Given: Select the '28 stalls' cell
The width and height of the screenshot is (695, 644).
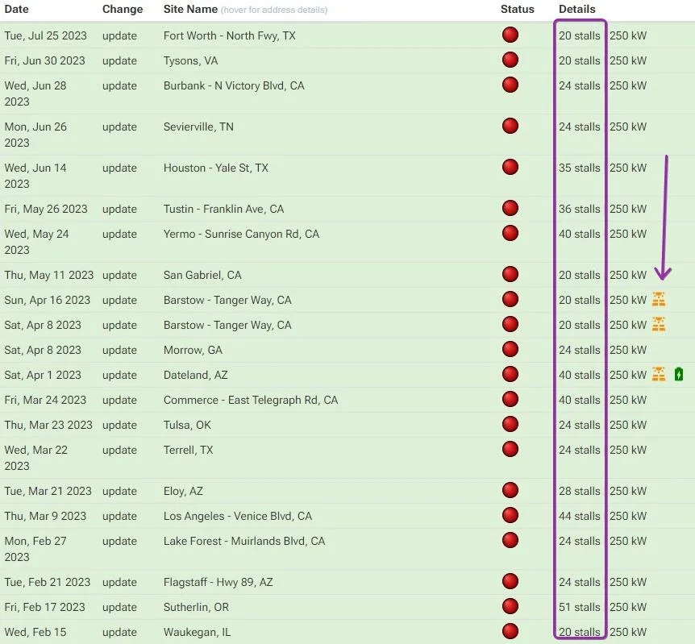Looking at the screenshot, I should [579, 491].
